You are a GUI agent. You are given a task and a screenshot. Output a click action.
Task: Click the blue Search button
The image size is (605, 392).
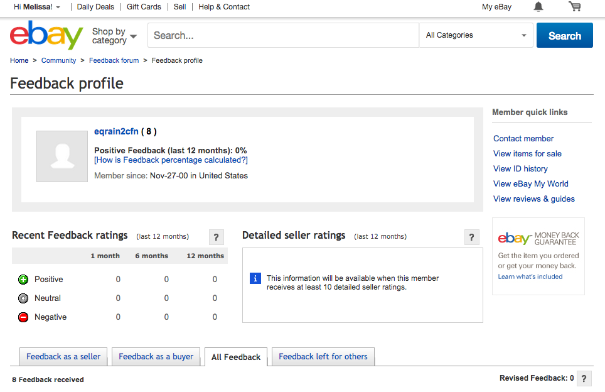pyautogui.click(x=564, y=35)
